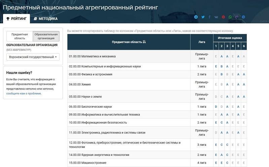This screenshot has width=269, height=167.
Task: Switch to the 'Рейтинг' tab
Action: (x=16, y=19)
